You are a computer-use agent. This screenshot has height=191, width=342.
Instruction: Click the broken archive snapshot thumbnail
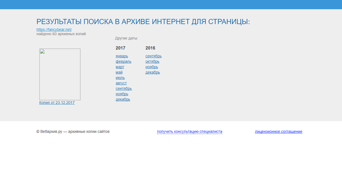pos(60,74)
